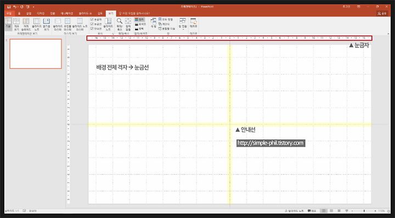The width and height of the screenshot is (395, 218).
Task: Start Slide Show from status bar icon
Action: coord(347,211)
